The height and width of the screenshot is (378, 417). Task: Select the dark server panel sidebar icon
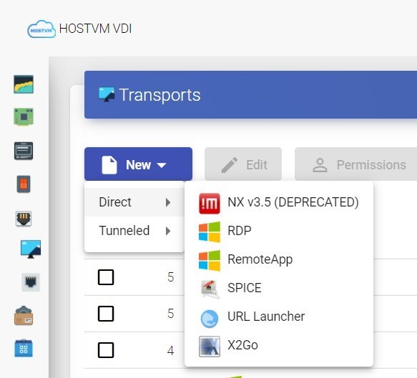click(24, 151)
